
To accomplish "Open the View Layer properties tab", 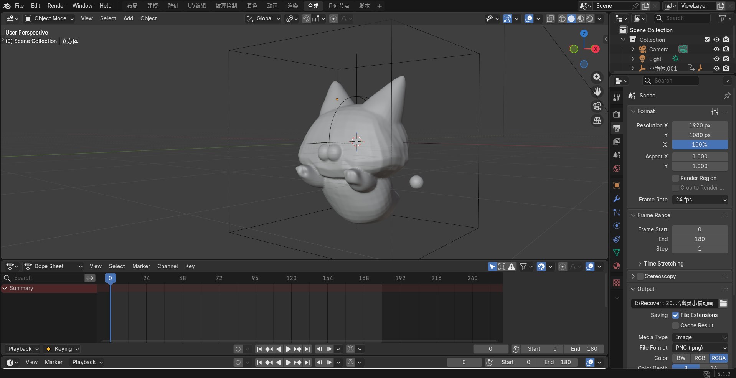I will click(x=617, y=141).
